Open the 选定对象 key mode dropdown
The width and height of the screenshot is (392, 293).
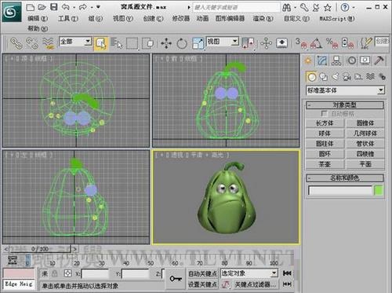(274, 273)
